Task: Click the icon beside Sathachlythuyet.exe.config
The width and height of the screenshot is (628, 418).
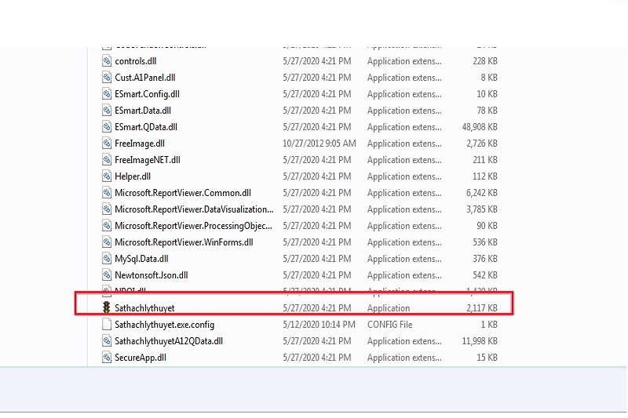Action: tap(108, 325)
